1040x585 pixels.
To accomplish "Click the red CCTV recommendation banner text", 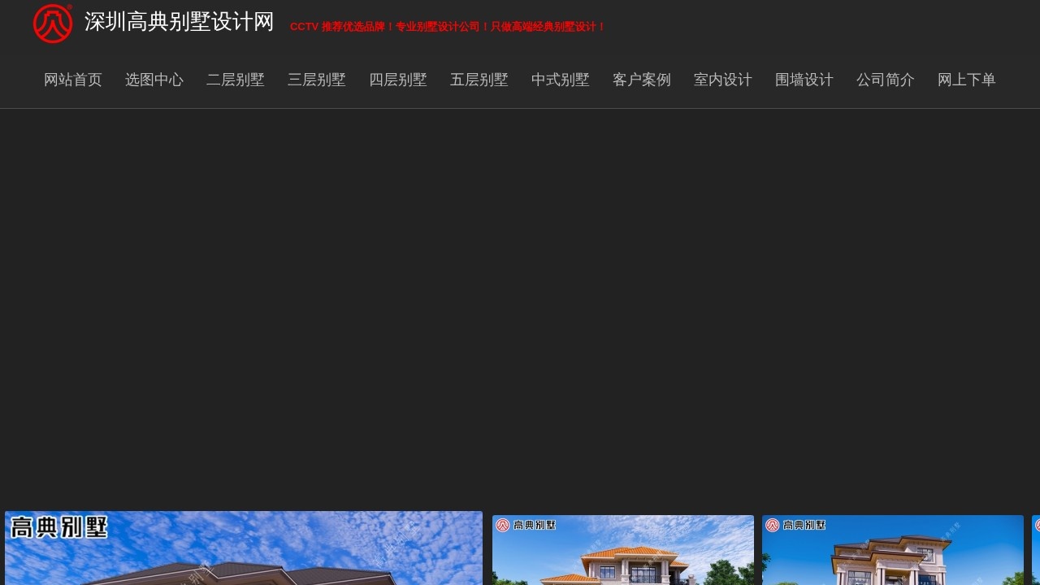I will tap(448, 27).
